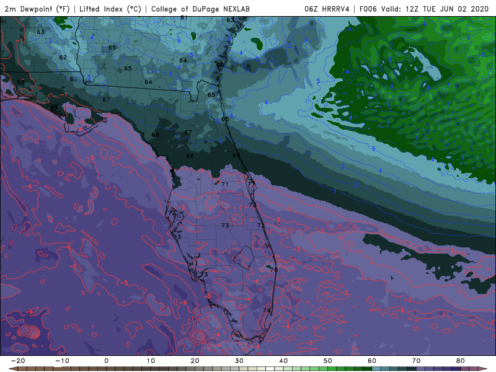The width and height of the screenshot is (496, 372).
Task: Click the '10' color bar label
Action: coord(151,361)
